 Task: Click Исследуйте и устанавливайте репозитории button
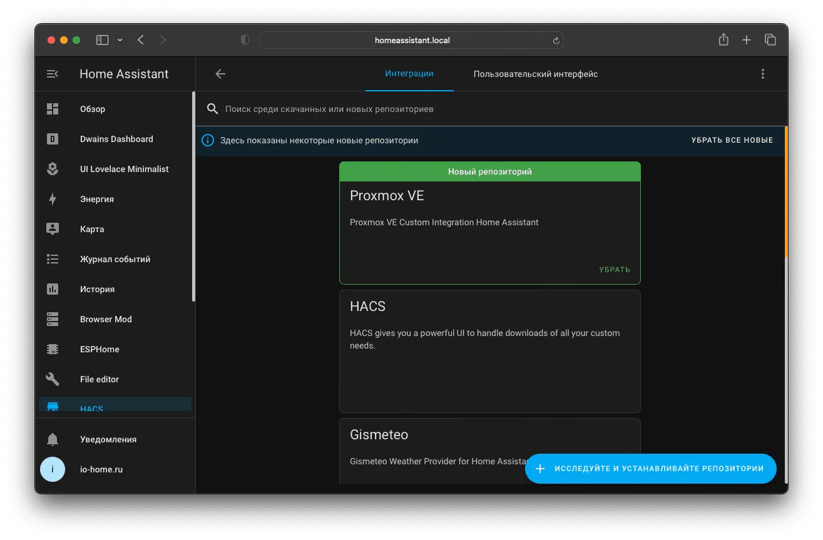coord(651,469)
